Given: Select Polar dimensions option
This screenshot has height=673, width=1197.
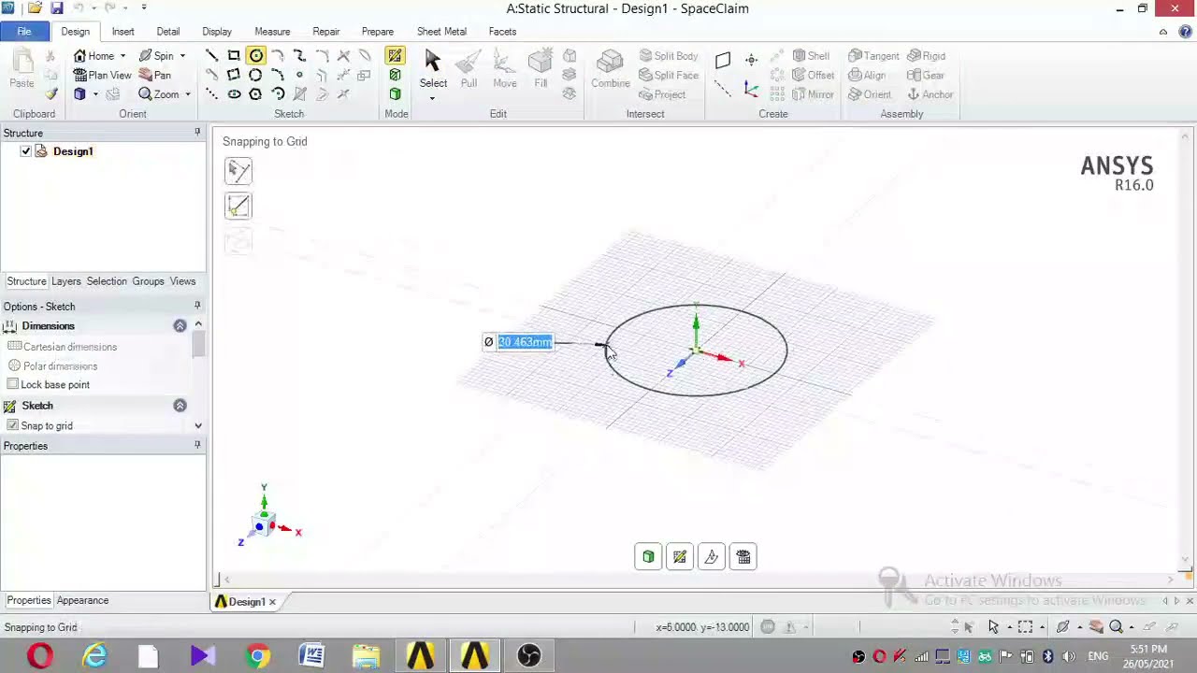Looking at the screenshot, I should (52, 366).
